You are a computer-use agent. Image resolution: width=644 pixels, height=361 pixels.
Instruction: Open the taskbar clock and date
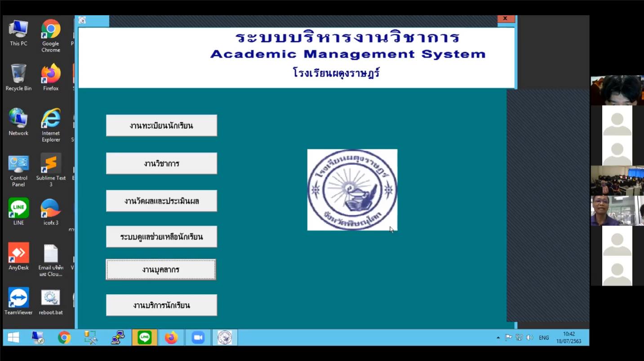[x=568, y=338]
